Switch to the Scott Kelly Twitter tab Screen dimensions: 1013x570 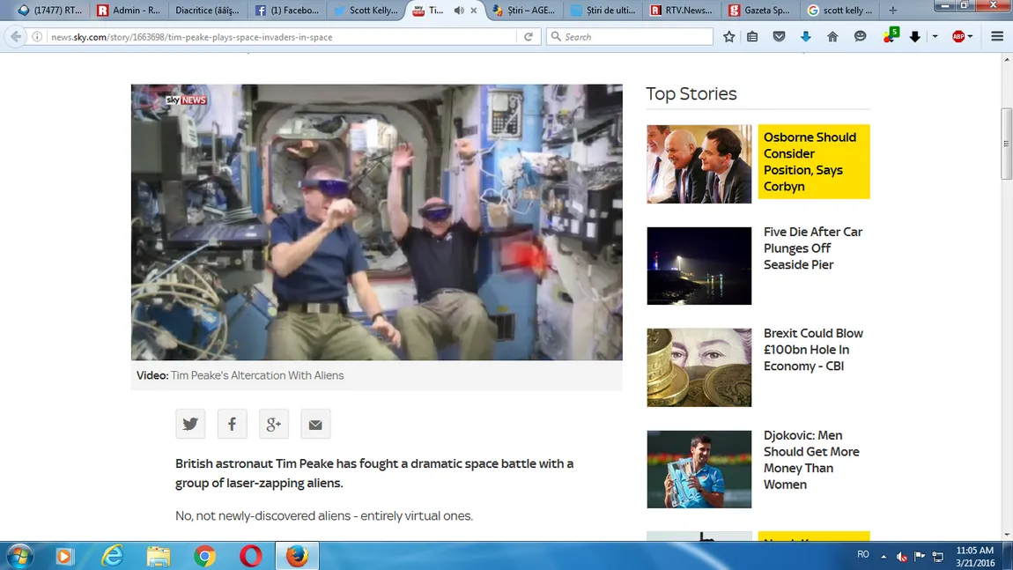tap(366, 11)
